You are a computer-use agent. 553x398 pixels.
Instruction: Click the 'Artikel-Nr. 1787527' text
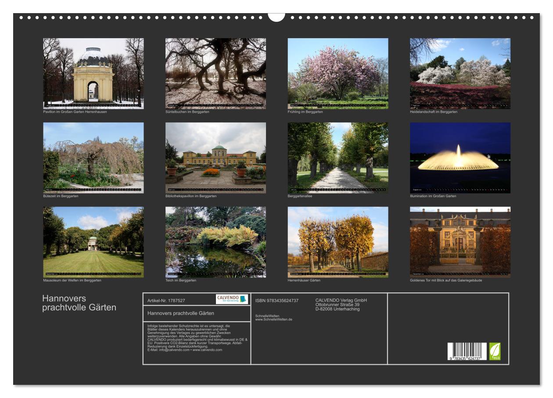tap(166, 301)
